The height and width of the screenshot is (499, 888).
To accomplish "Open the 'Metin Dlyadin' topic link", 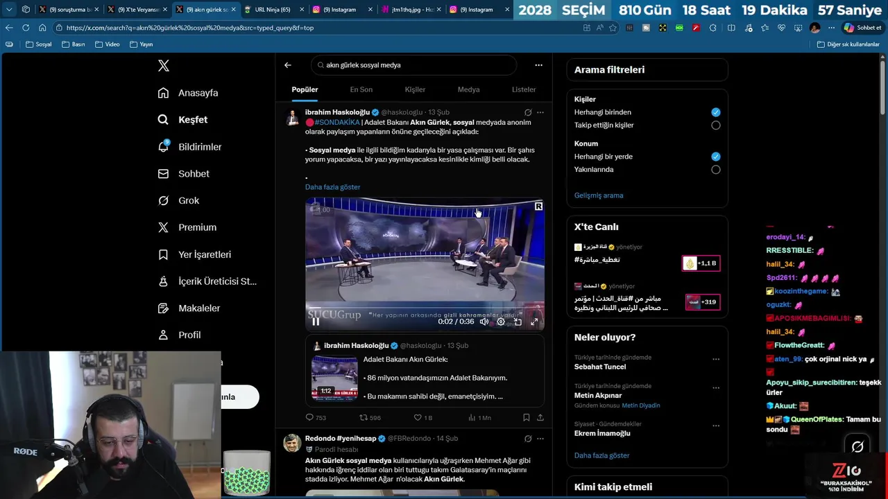I will (641, 405).
